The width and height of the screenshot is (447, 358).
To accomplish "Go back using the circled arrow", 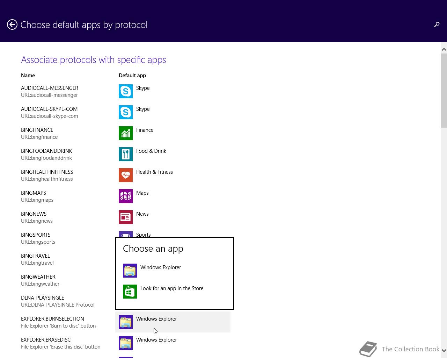I will pos(12,24).
